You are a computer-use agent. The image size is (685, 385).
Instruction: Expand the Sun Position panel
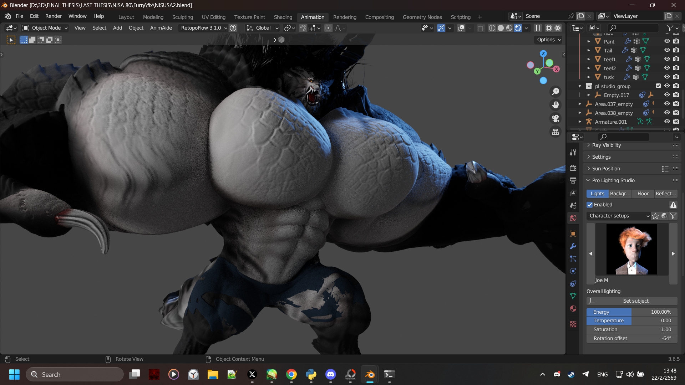[606, 169]
